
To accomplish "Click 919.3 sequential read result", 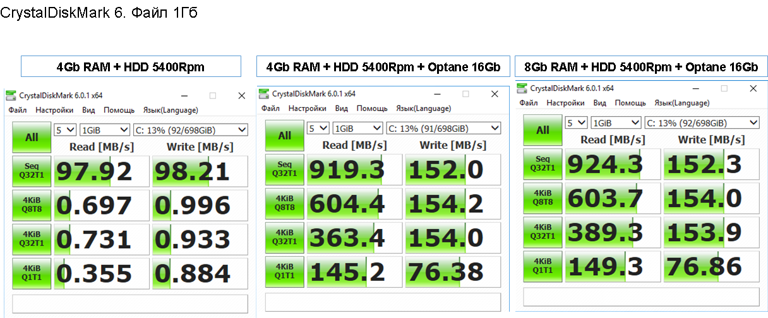I will pyautogui.click(x=355, y=169).
